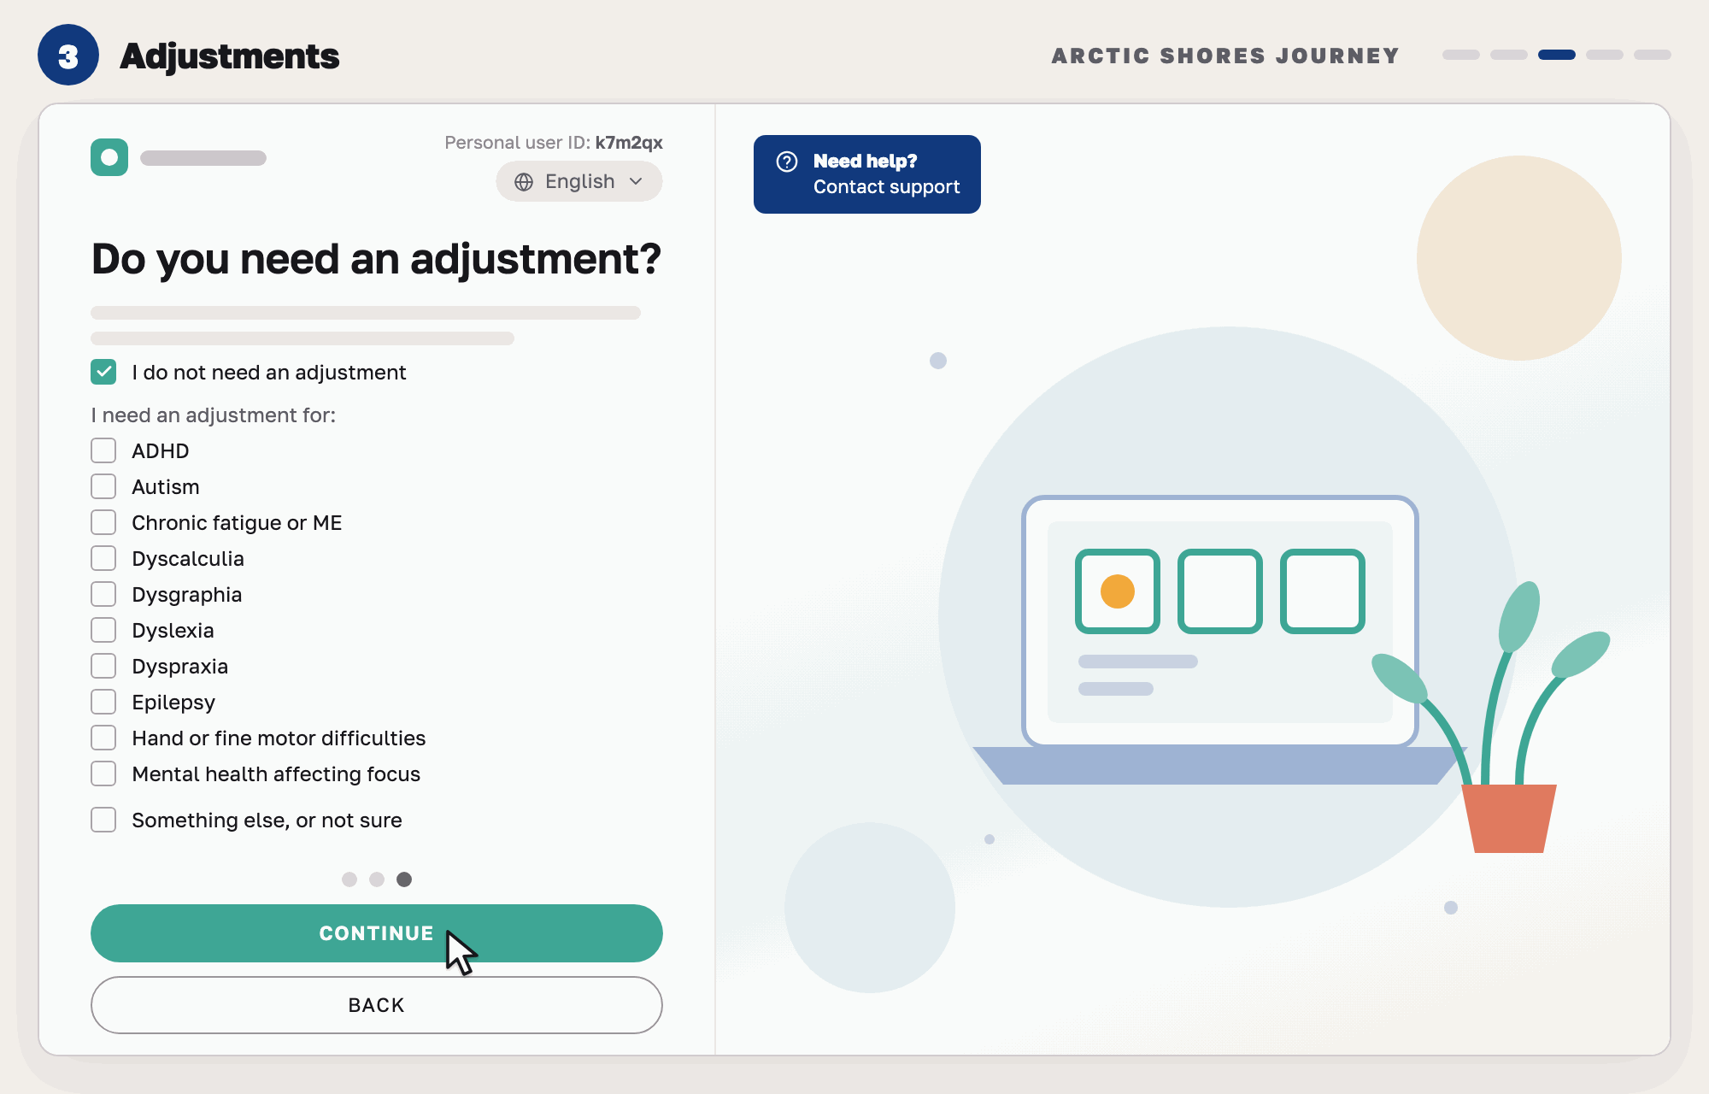The height and width of the screenshot is (1094, 1709).
Task: Click the 'ARCTIC SHORES JOURNEY' title text
Action: tap(1225, 56)
